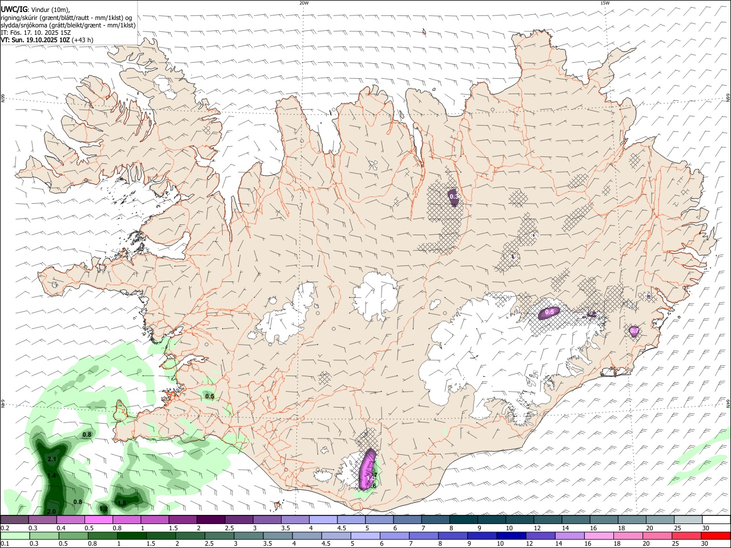Image resolution: width=731 pixels, height=548 pixels.
Task: Click the 0.3 snow value in the north
Action: (x=454, y=196)
